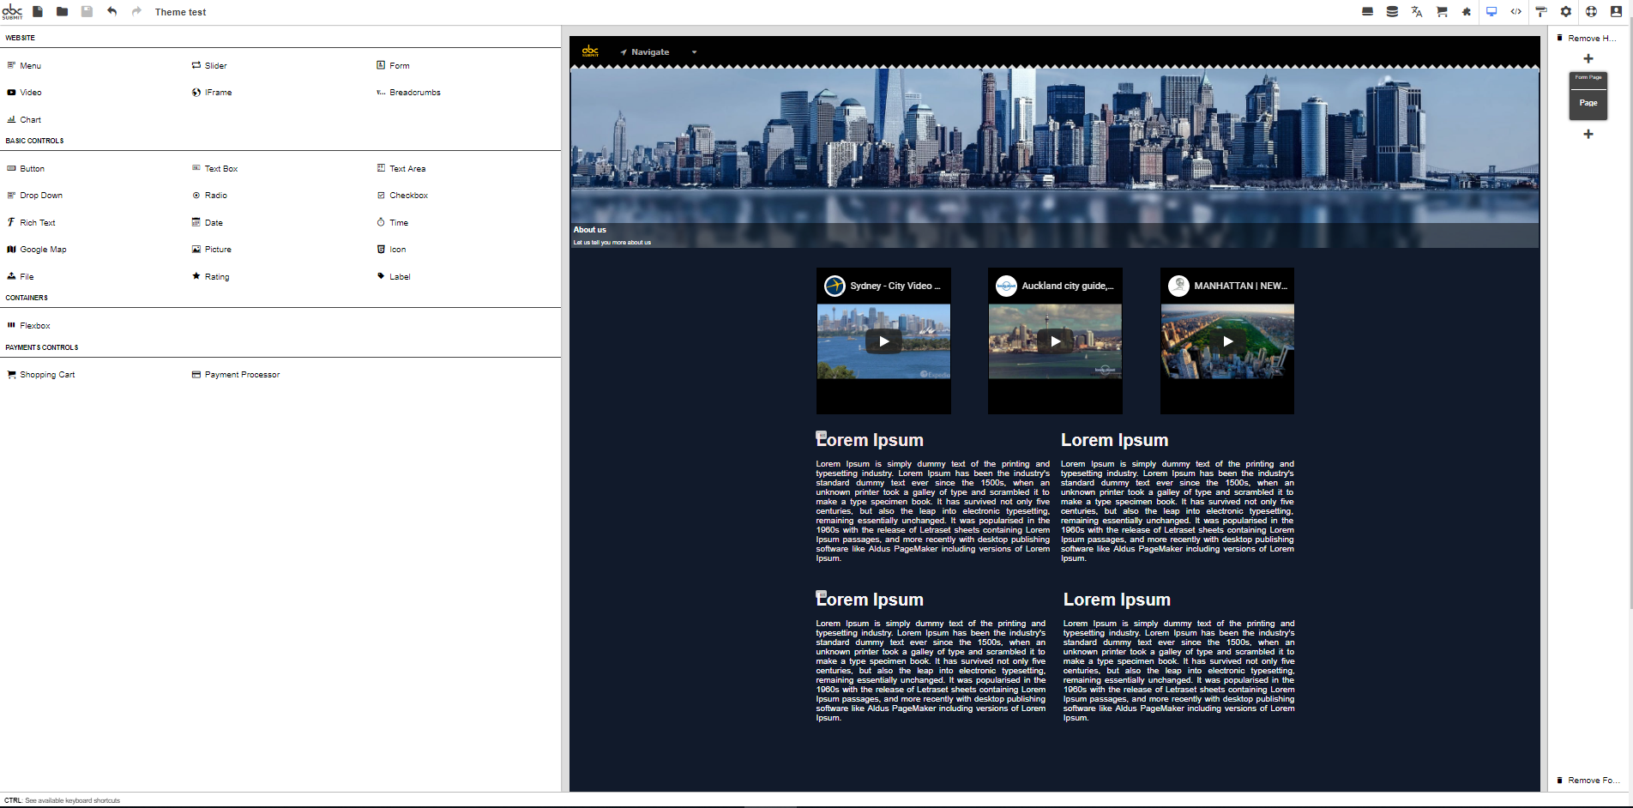Viewport: 1633px width, 808px height.
Task: Select the Rich Text control
Action: tap(31, 222)
